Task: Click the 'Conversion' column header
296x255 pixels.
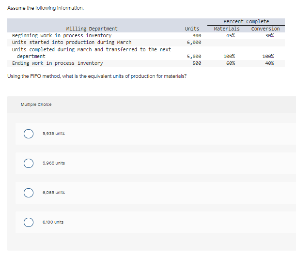Action: tap(265, 29)
